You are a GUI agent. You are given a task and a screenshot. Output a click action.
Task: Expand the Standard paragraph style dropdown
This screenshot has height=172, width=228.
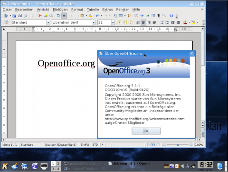48,22
